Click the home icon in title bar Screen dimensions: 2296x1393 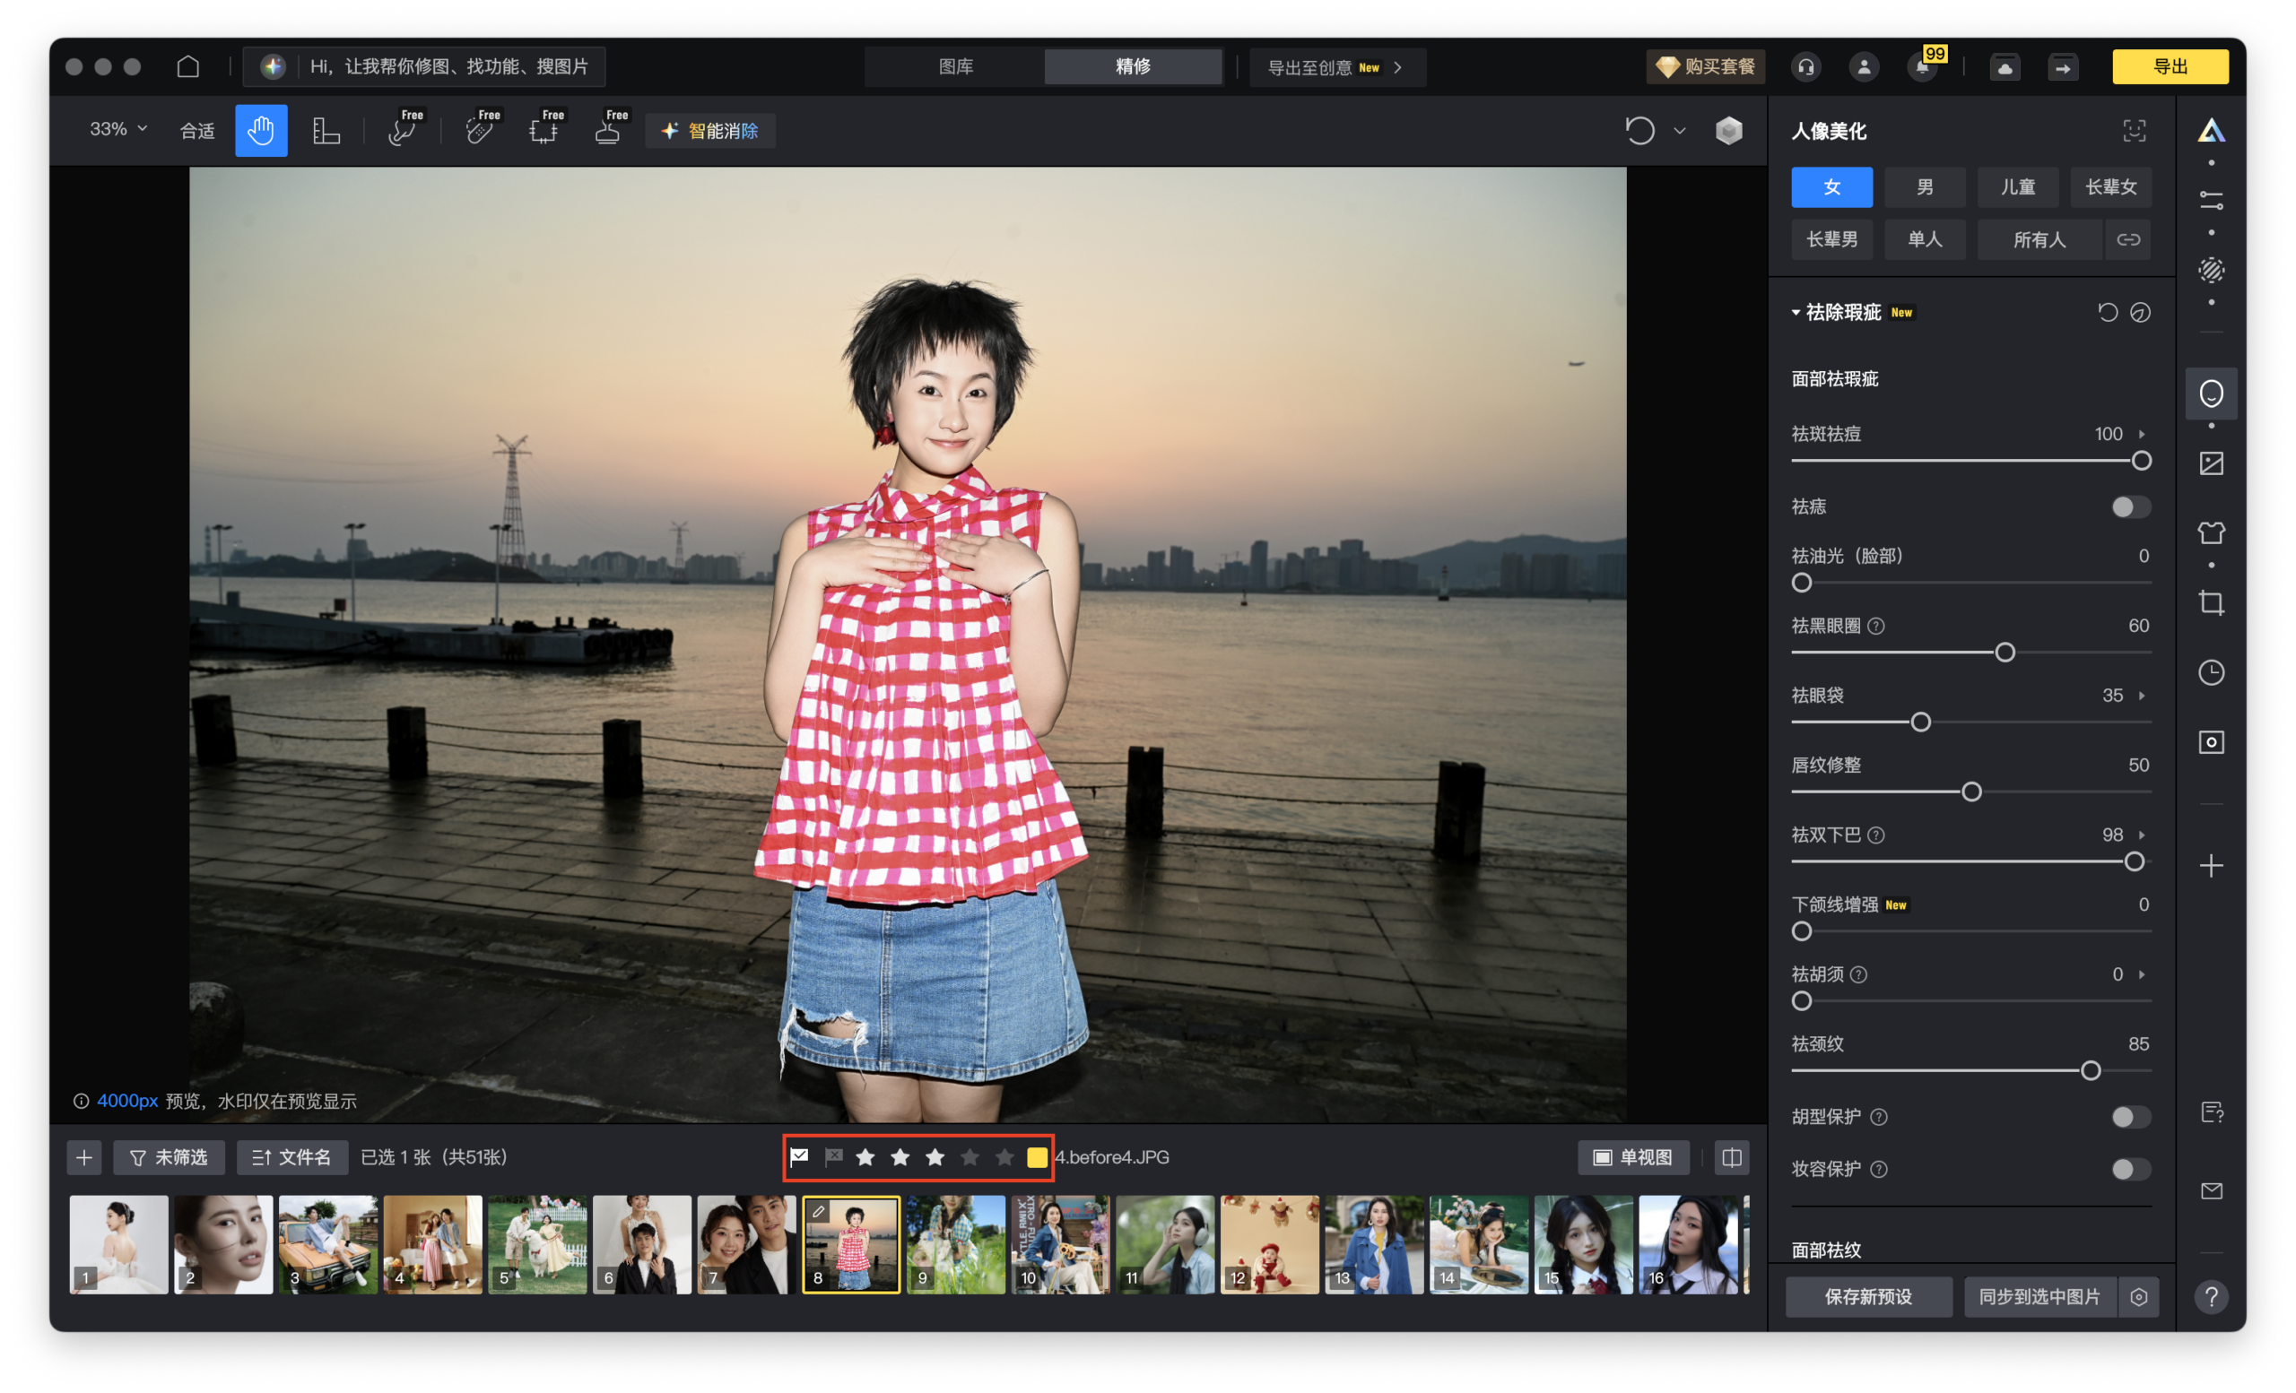point(188,66)
